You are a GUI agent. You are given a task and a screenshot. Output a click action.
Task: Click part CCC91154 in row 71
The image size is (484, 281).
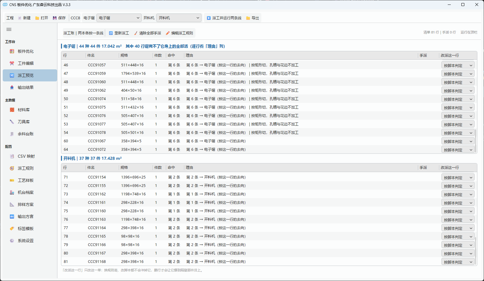(97, 177)
